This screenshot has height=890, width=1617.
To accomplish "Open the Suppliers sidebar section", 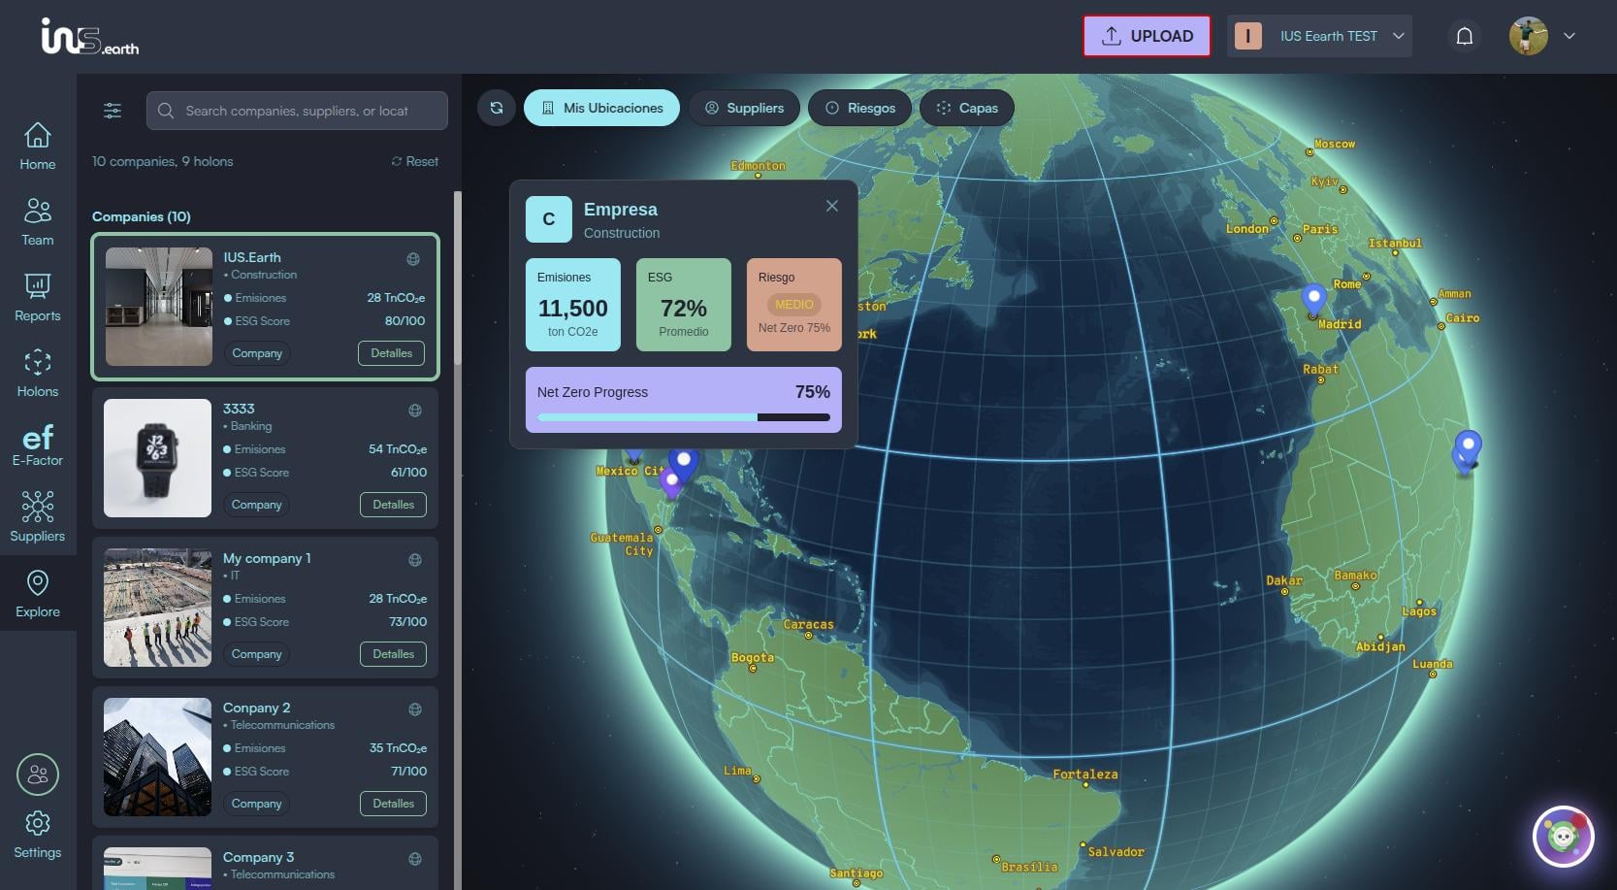I will tap(38, 516).
